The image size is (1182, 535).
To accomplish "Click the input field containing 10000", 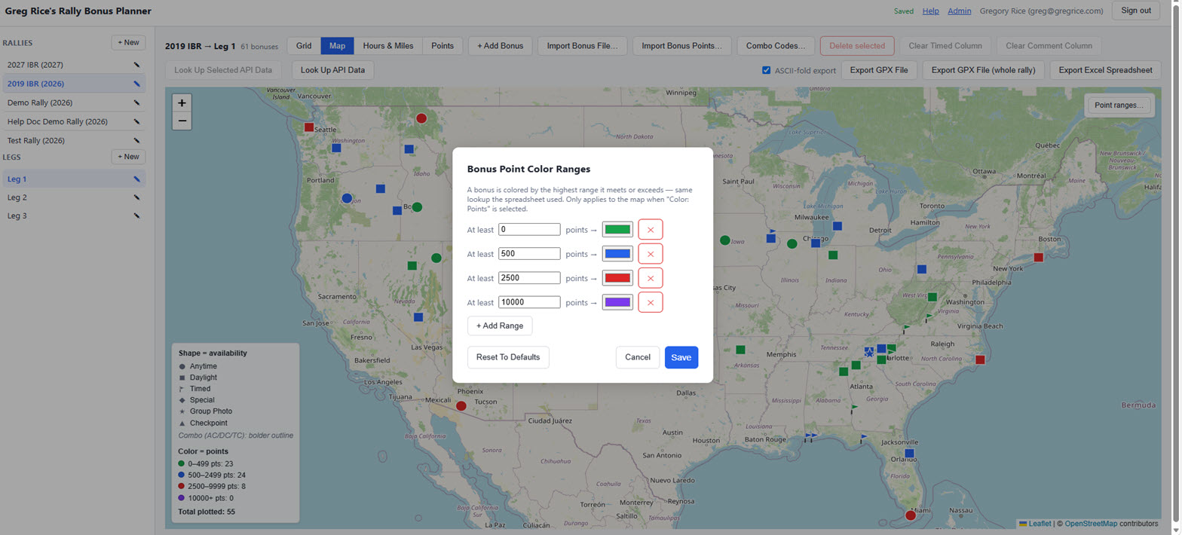I will coord(529,302).
